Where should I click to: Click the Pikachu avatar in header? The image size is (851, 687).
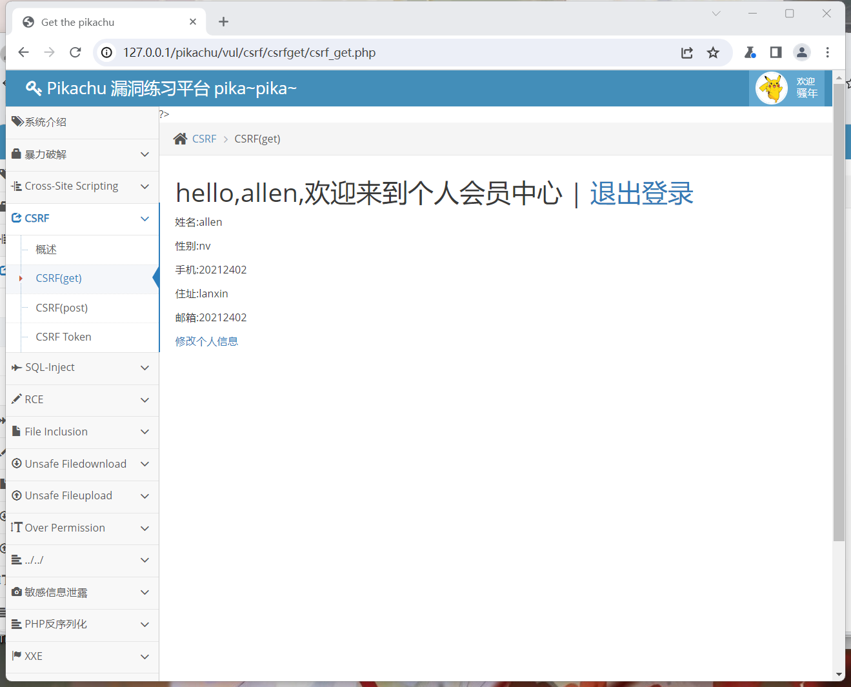771,88
